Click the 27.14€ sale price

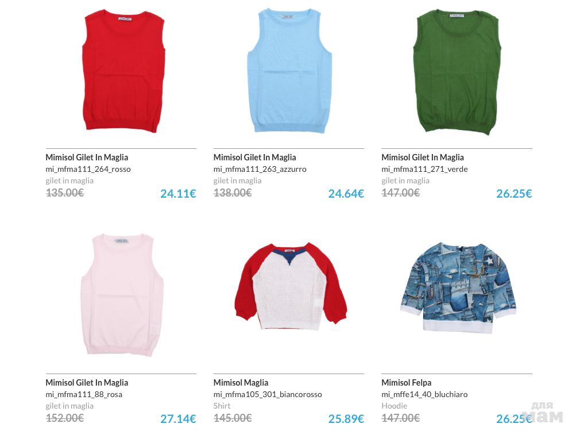pos(178,418)
